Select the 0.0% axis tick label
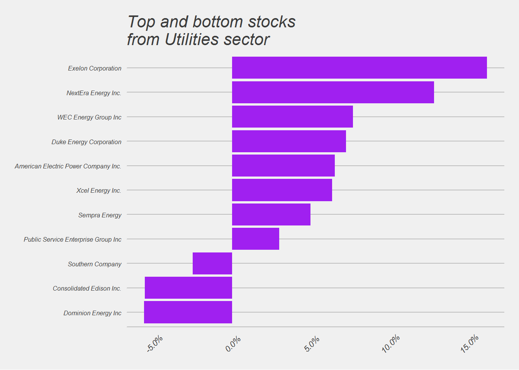The image size is (519, 370). pyautogui.click(x=233, y=344)
